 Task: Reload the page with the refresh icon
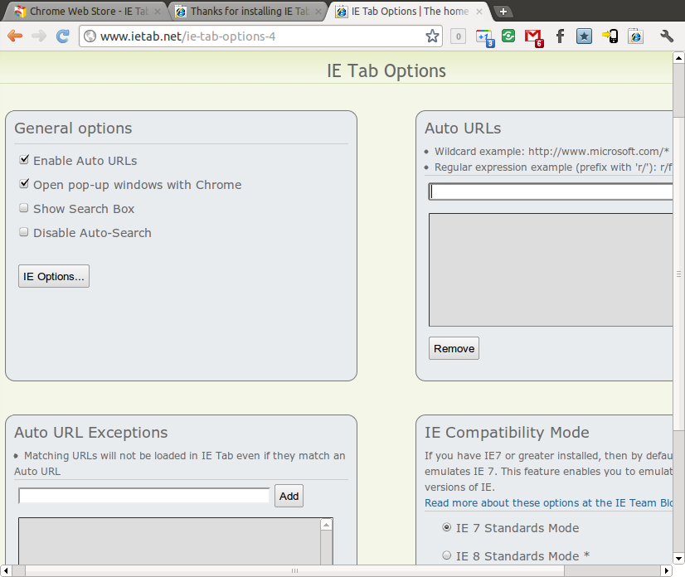[x=63, y=36]
